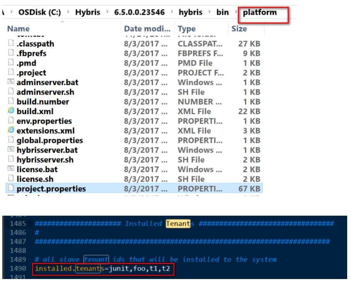Select the hybrisserver.bat file name
Screen dimensions: 351x284
pos(47,150)
